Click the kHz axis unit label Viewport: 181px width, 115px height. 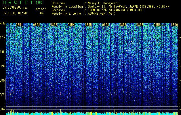3,23
